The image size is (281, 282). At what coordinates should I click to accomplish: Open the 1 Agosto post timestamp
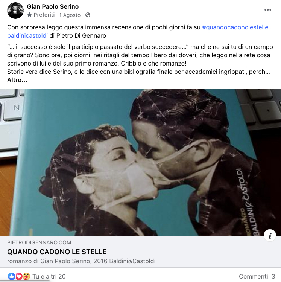(70, 15)
